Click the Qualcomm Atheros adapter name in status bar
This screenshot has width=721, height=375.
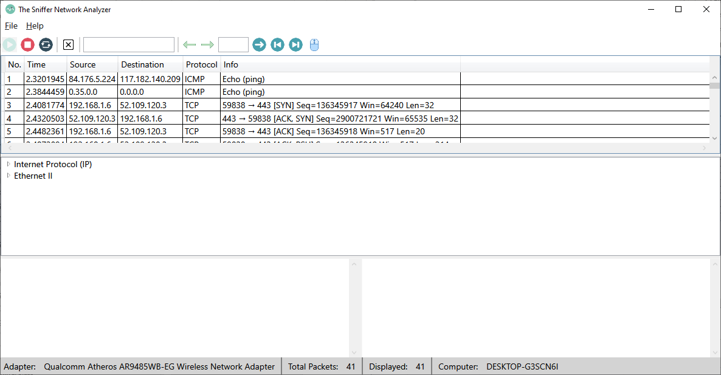pyautogui.click(x=159, y=366)
